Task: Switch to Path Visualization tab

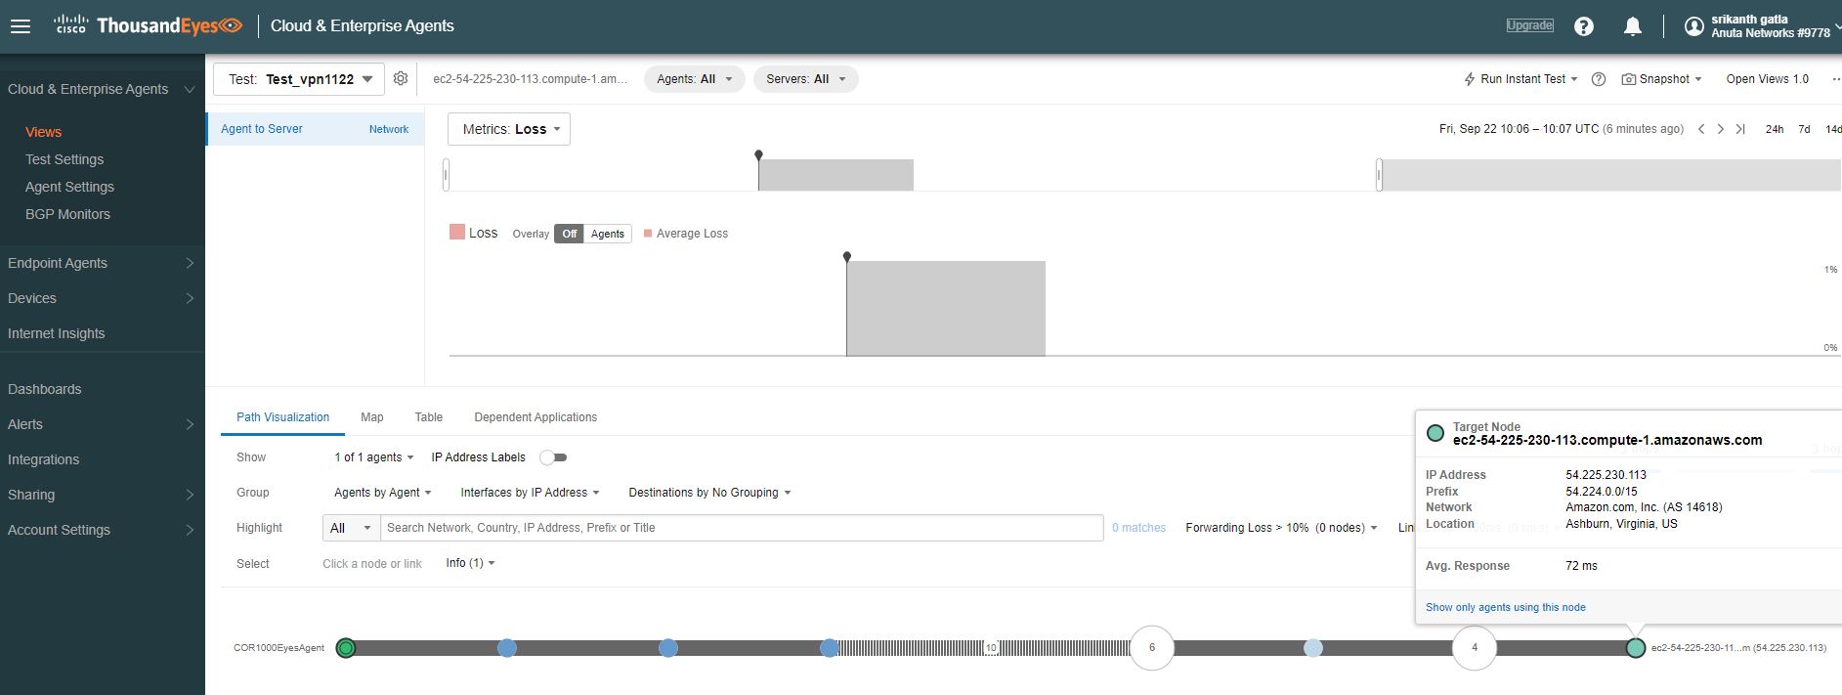Action: coord(282,417)
